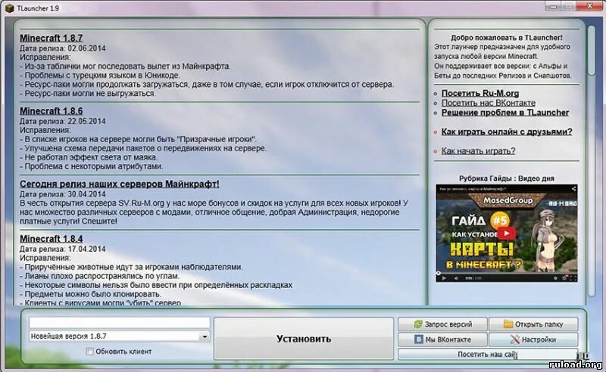
Task: Open the Minecraft 1.8.4 news heading
Action: pos(51,238)
